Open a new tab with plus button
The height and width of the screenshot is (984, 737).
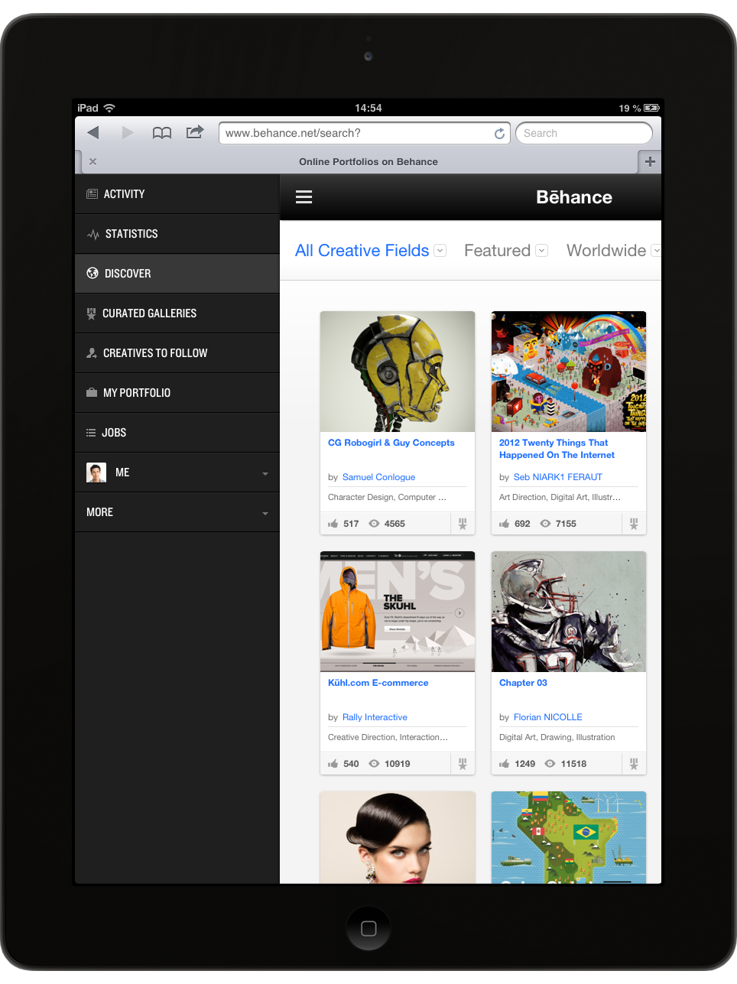point(650,161)
